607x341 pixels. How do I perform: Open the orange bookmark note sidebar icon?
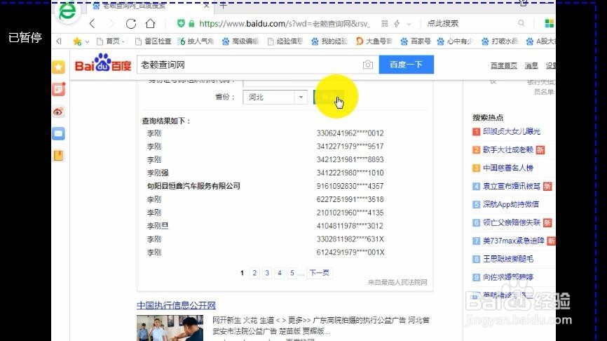58,156
